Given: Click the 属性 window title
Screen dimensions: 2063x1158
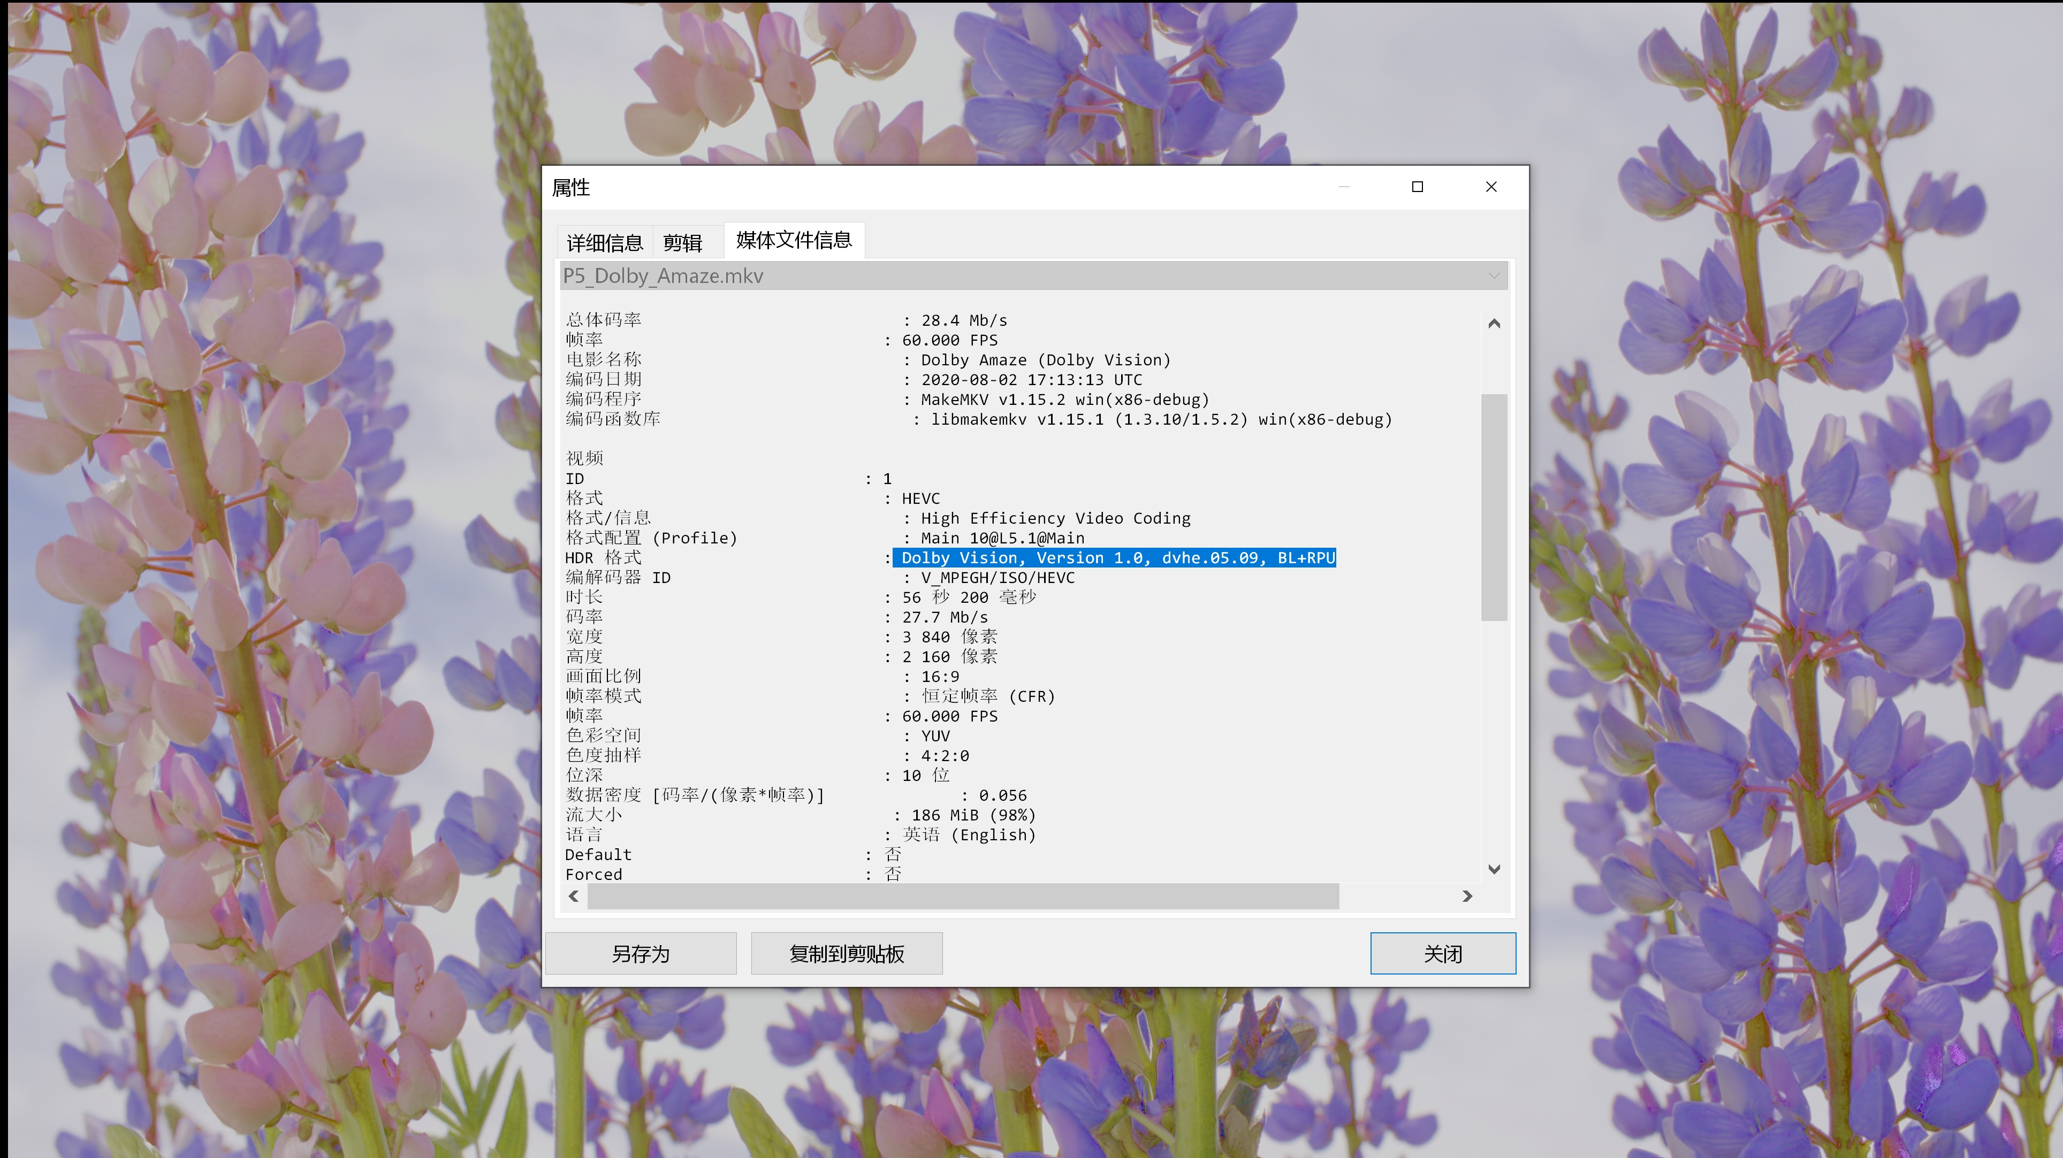Looking at the screenshot, I should pyautogui.click(x=571, y=187).
